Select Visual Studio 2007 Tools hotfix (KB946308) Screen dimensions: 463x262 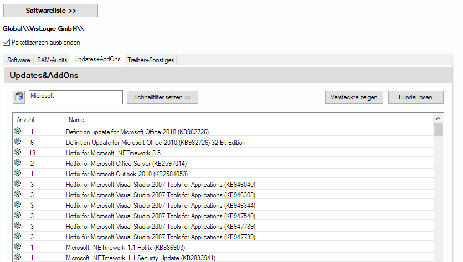[x=161, y=195]
